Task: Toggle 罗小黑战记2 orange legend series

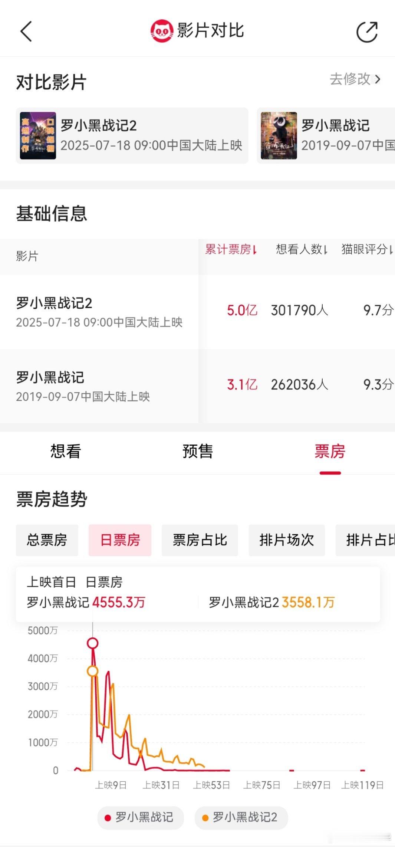Action: coord(241,817)
